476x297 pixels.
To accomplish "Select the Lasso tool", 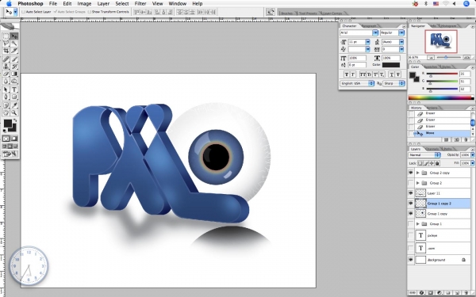I will 6,44.
